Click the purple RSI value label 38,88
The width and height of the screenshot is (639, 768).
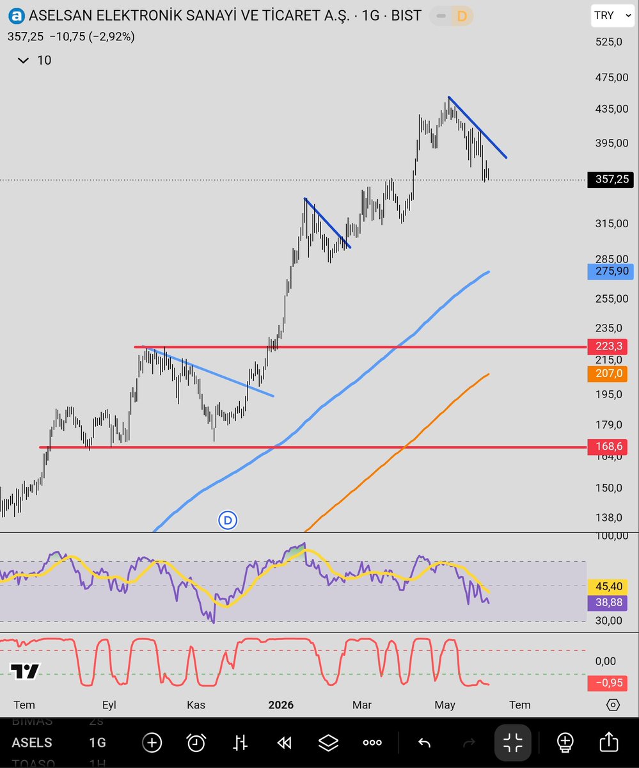pos(608,603)
